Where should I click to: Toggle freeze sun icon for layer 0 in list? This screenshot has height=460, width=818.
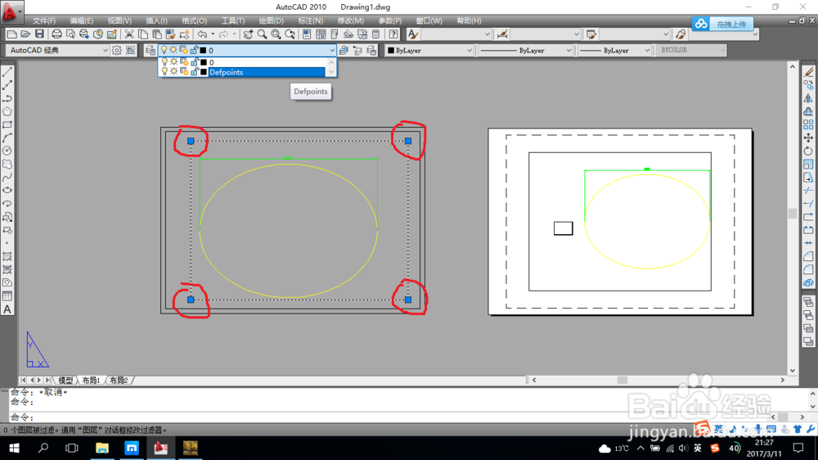(x=173, y=62)
